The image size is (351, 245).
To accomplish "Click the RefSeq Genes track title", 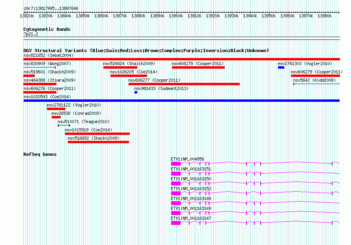I will [x=40, y=154].
